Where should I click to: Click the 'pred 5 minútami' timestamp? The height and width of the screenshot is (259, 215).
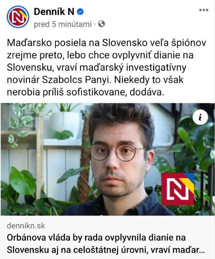(x=62, y=24)
